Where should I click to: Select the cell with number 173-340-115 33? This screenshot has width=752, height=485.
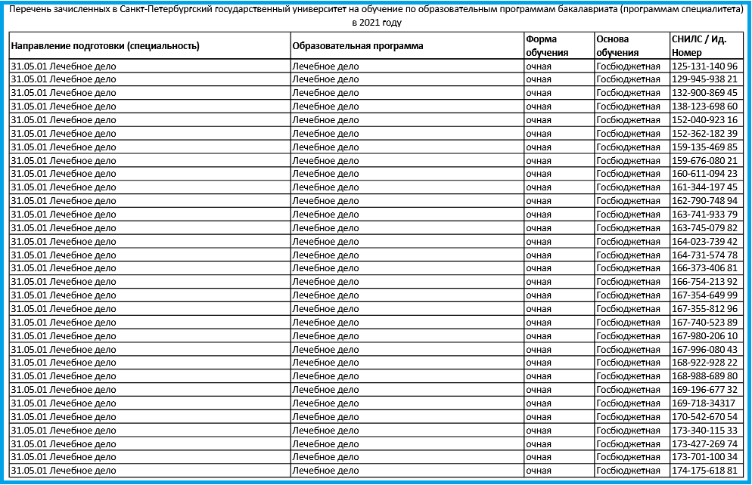[x=707, y=430]
